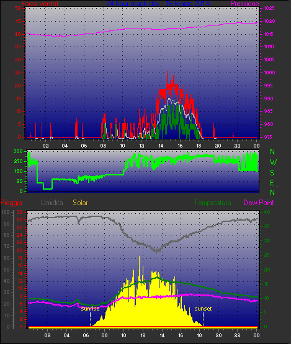Screen dimensions: 291x344
Task: Click the sunrise marker in bottom graph
Action: pos(90,309)
